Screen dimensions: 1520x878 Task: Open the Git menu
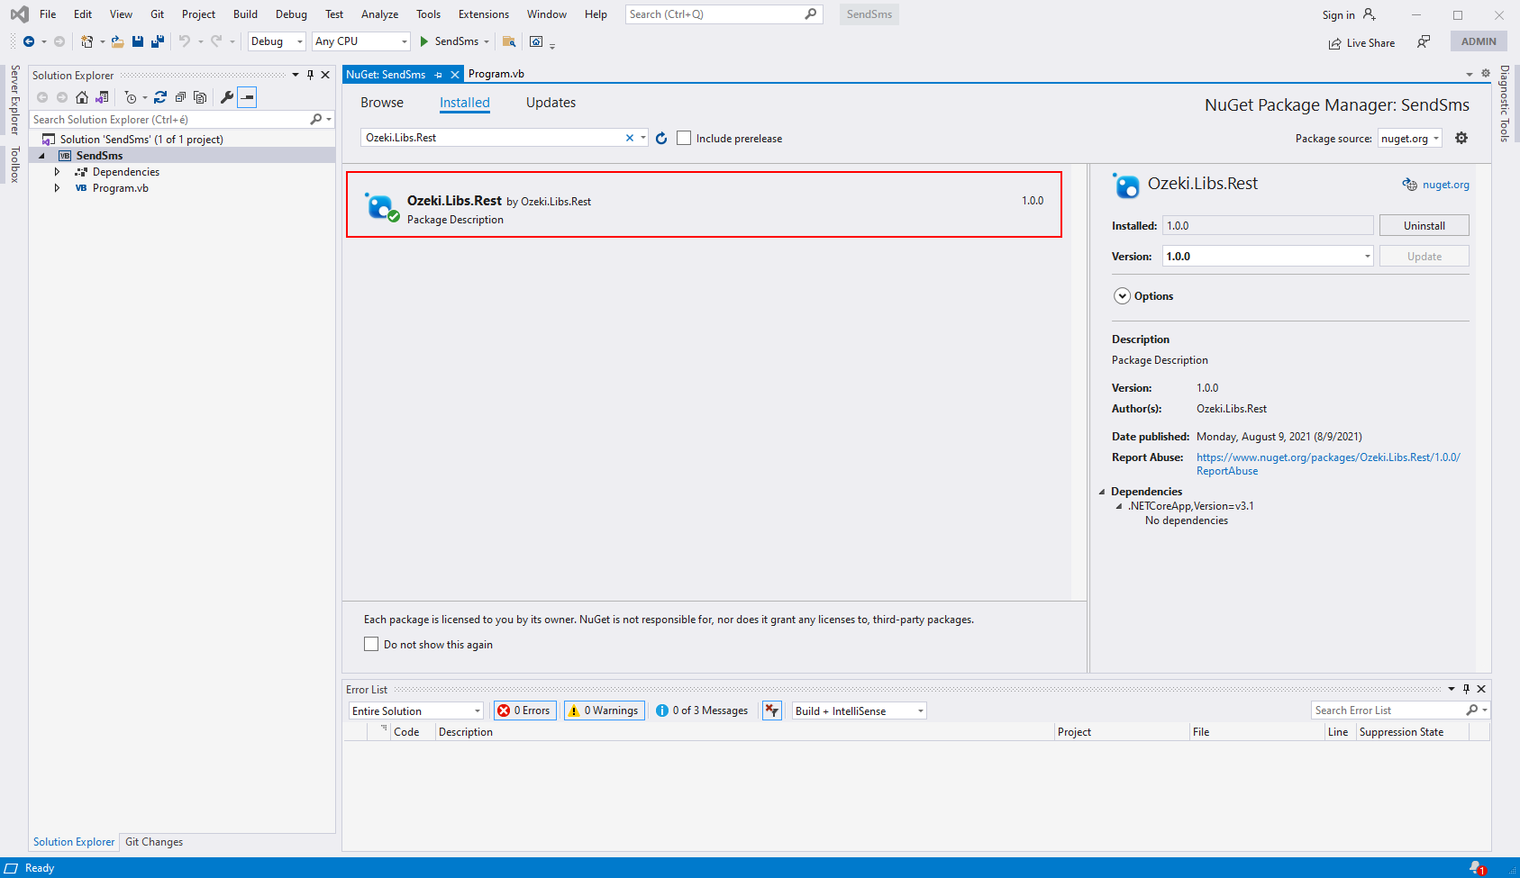click(157, 14)
